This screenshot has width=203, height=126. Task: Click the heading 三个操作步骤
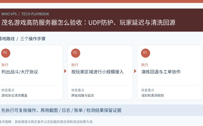click(33, 39)
